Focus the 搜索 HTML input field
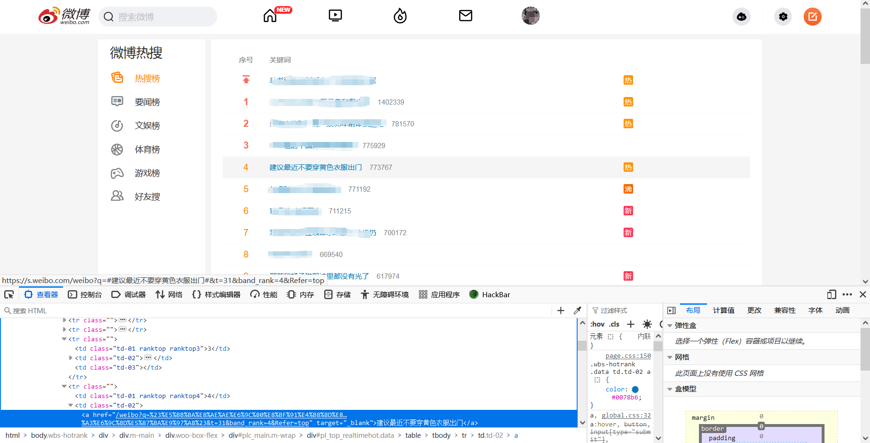This screenshot has width=870, height=443. 277,310
